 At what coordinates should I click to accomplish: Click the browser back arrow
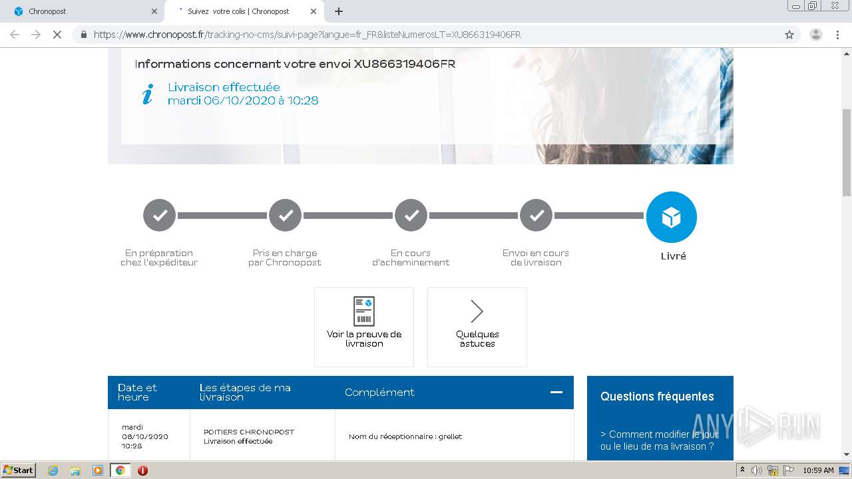(x=15, y=35)
